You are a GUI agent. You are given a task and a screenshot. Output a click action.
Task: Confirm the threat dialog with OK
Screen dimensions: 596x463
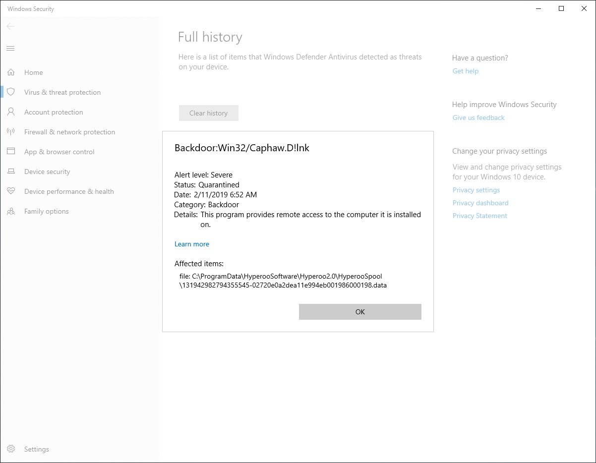point(360,312)
